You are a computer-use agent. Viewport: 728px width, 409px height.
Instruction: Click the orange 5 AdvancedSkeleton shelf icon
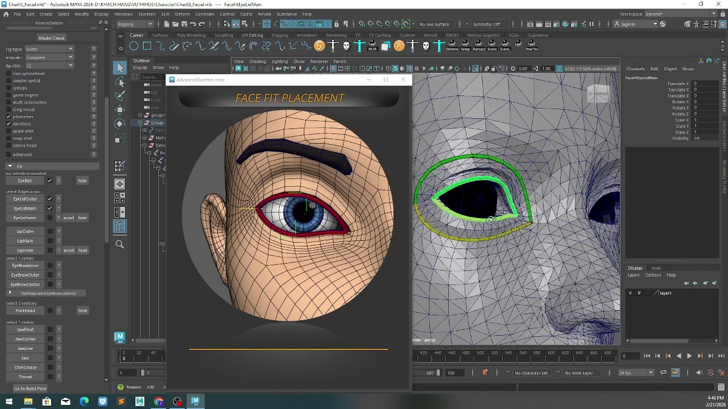(320, 46)
